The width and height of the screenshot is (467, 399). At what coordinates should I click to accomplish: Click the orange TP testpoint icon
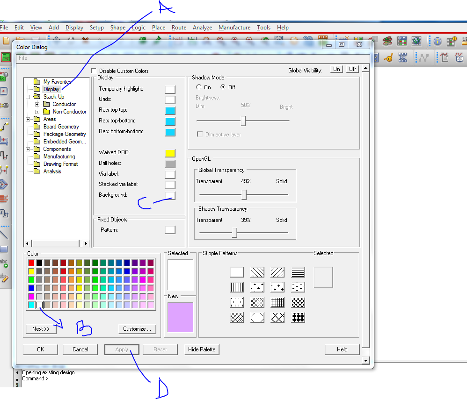pos(388,57)
